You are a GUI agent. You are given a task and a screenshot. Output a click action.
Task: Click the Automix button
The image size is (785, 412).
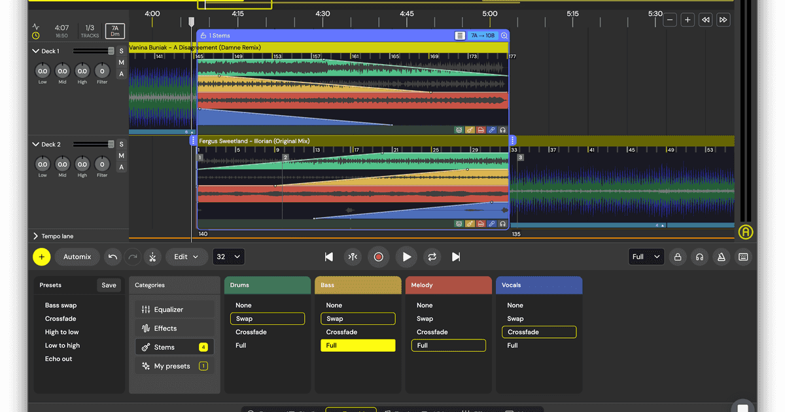(x=77, y=257)
